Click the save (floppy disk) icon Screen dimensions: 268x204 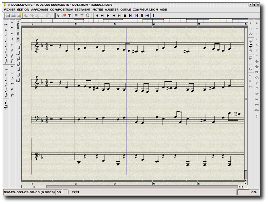pyautogui.click(x=7, y=16)
